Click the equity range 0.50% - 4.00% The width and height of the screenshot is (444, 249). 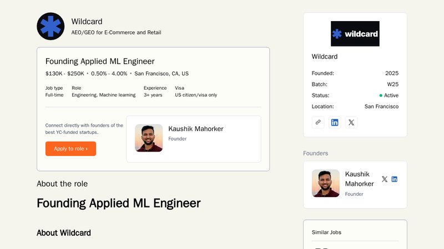109,74
